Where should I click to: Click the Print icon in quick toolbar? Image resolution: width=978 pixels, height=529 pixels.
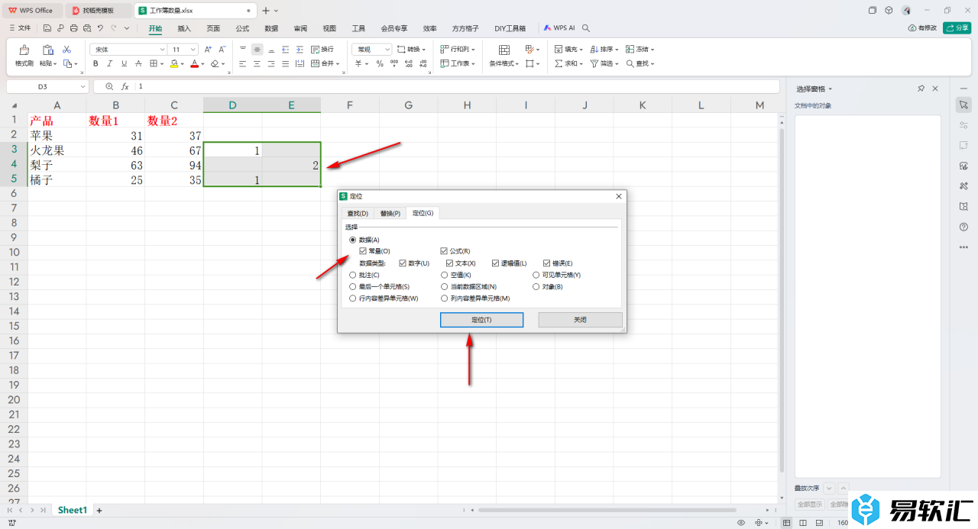73,28
